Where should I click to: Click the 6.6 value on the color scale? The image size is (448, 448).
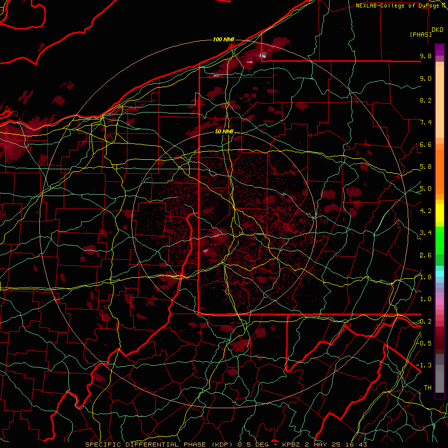(426, 144)
